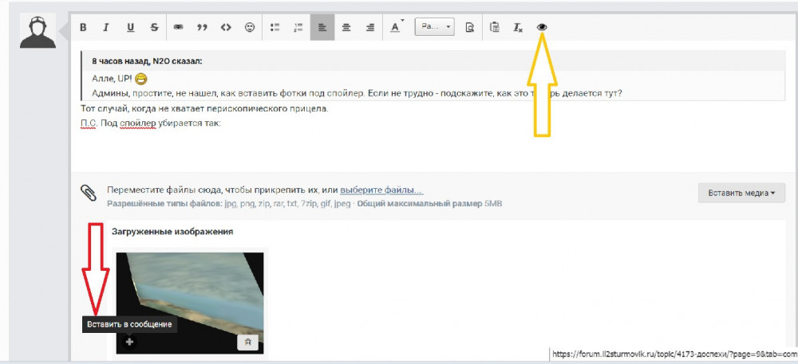Center align the text
Viewport: 798px width, 364px height.
coord(346,27)
